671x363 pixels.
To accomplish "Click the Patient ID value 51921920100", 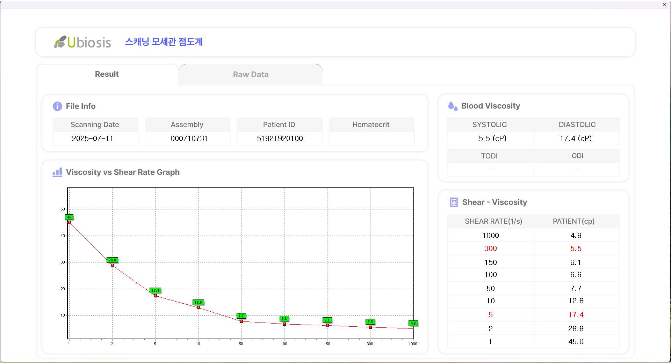I will pos(280,138).
